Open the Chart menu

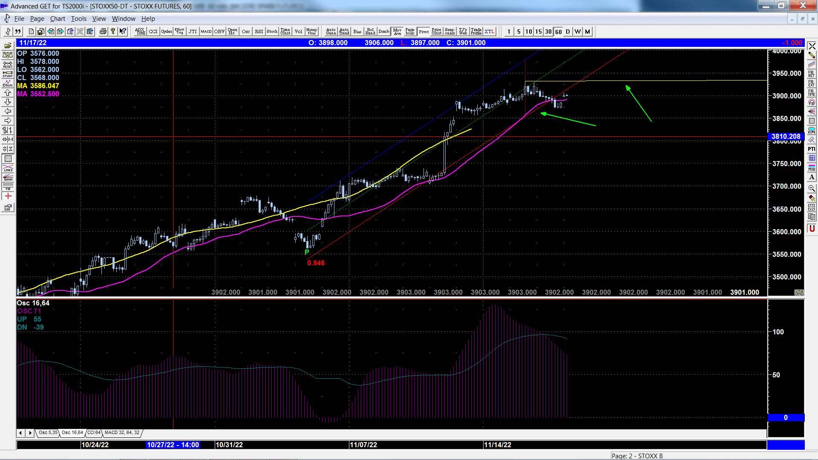(x=58, y=19)
